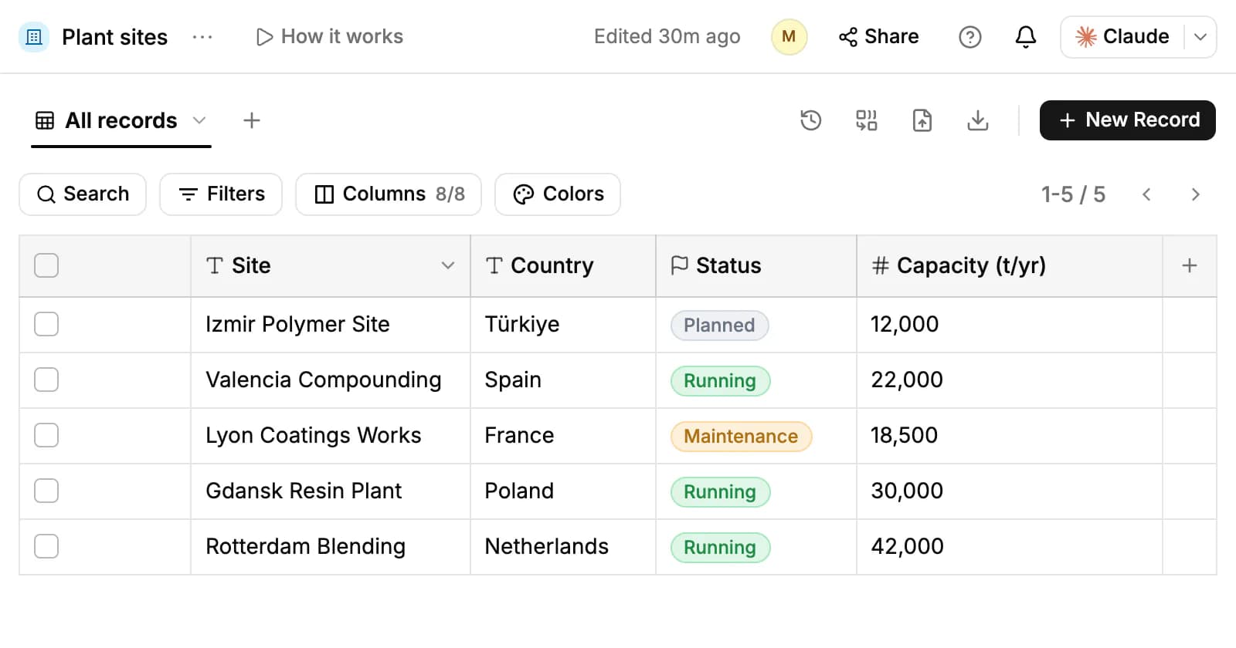Click the Valencia Compounding cell
This screenshot has width=1236, height=648.
[331, 380]
